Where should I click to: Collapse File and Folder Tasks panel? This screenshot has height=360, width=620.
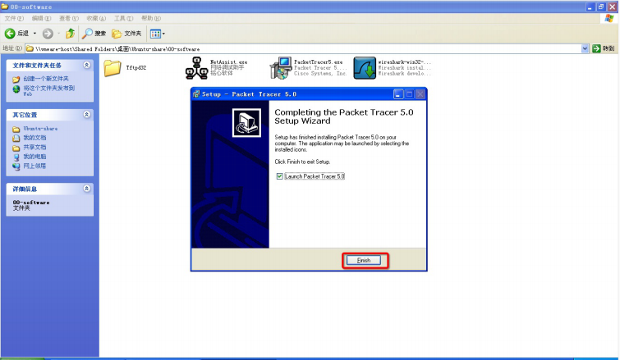[86, 65]
